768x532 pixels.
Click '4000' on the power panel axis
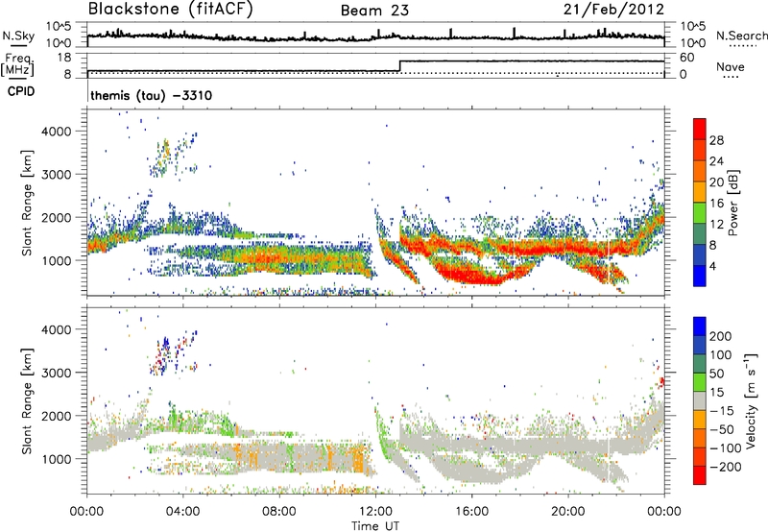pyautogui.click(x=56, y=132)
